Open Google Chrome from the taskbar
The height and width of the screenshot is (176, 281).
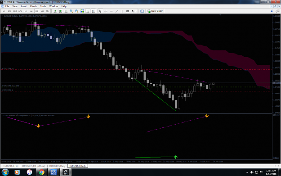41,172
